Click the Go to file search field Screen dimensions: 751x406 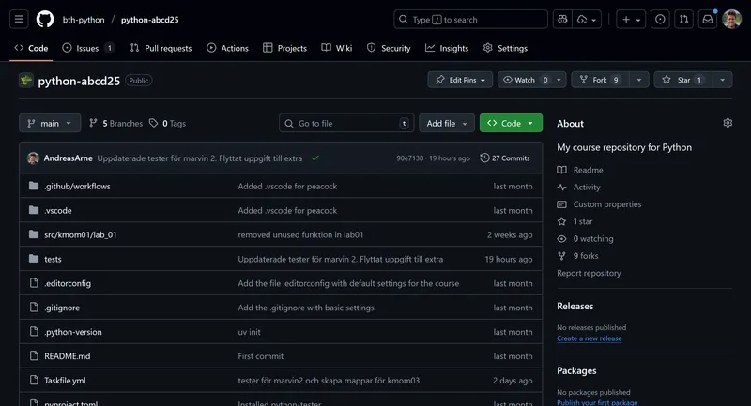click(345, 123)
